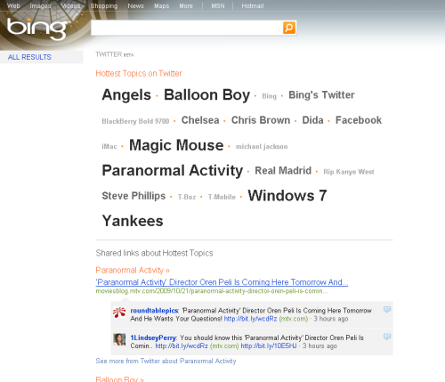Image resolution: width=445 pixels, height=382 pixels.
Task: Open the Rip Kanye West topic
Action: pos(349,172)
